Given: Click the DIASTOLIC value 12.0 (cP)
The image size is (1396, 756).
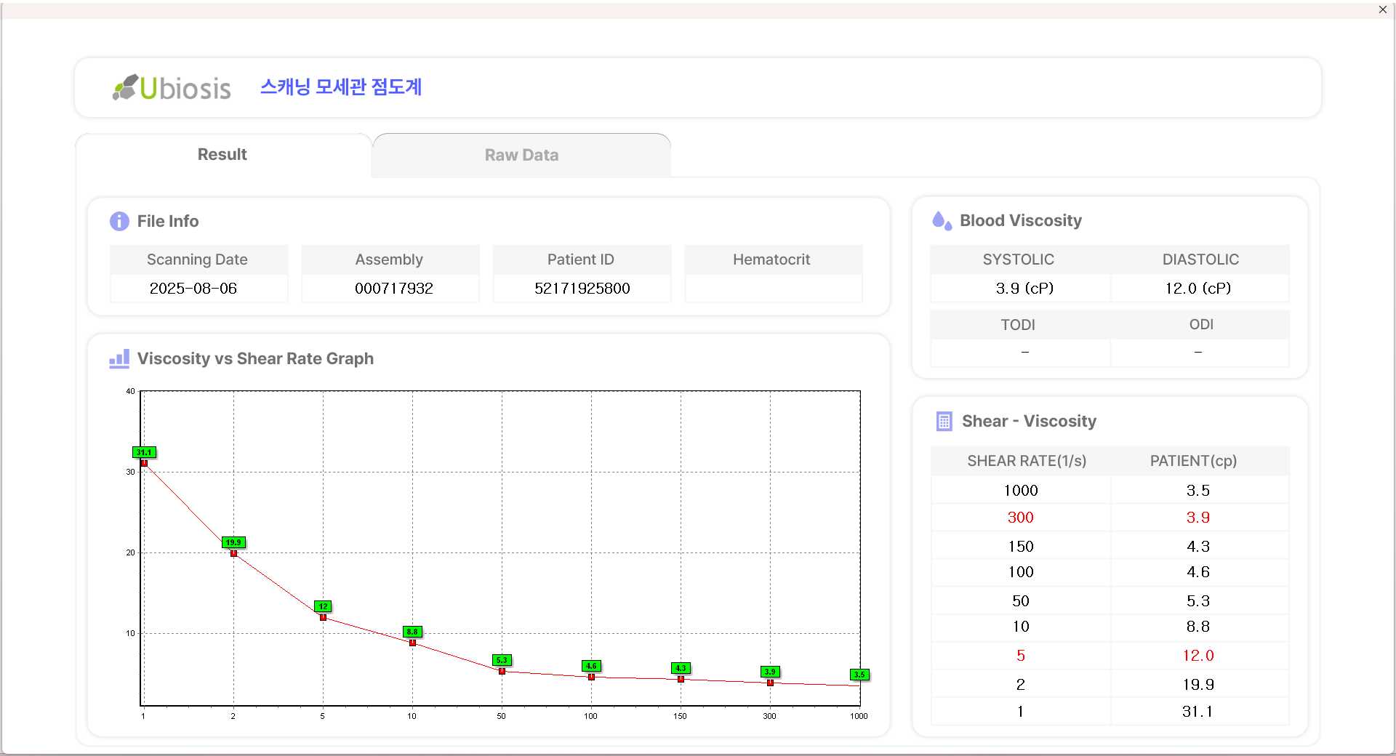Looking at the screenshot, I should pyautogui.click(x=1198, y=289).
